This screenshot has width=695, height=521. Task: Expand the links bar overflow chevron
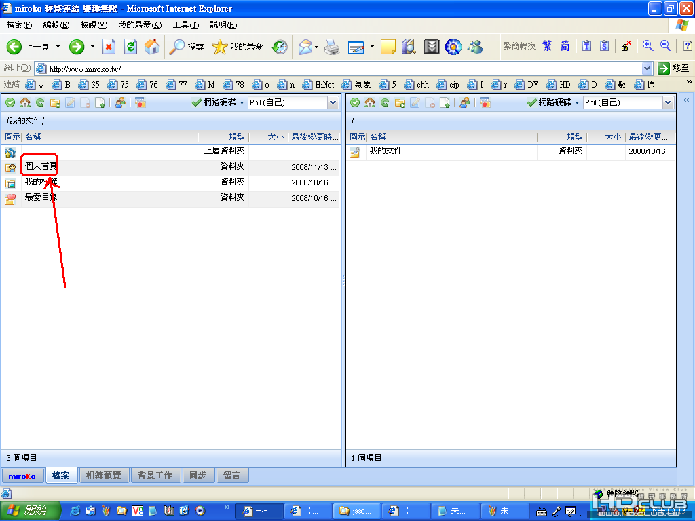(x=690, y=82)
